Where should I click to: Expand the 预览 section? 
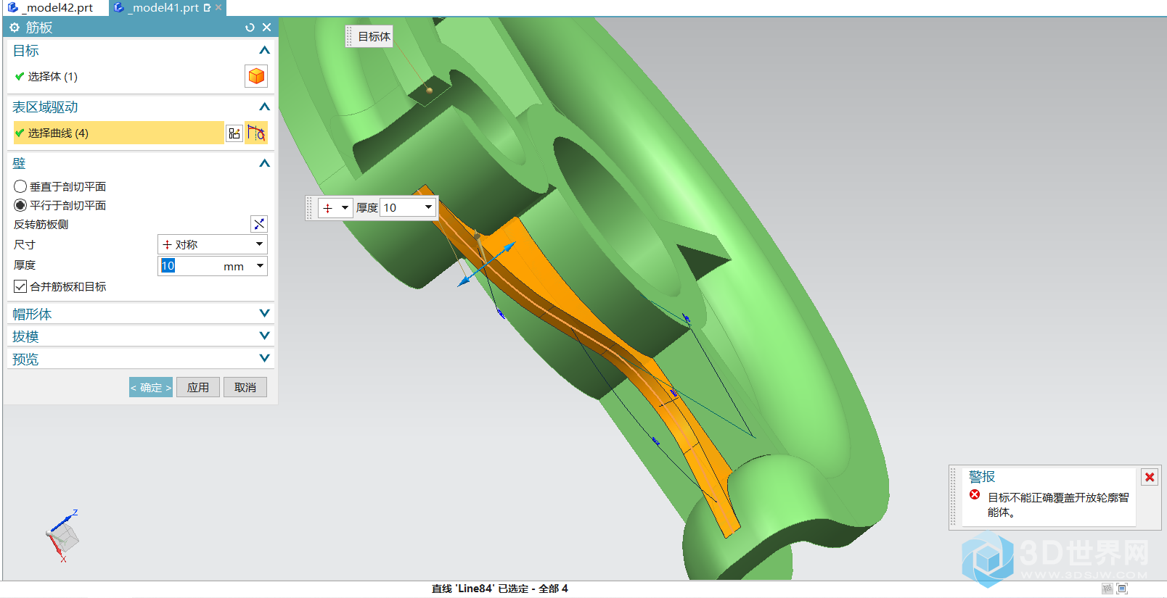[x=264, y=359]
